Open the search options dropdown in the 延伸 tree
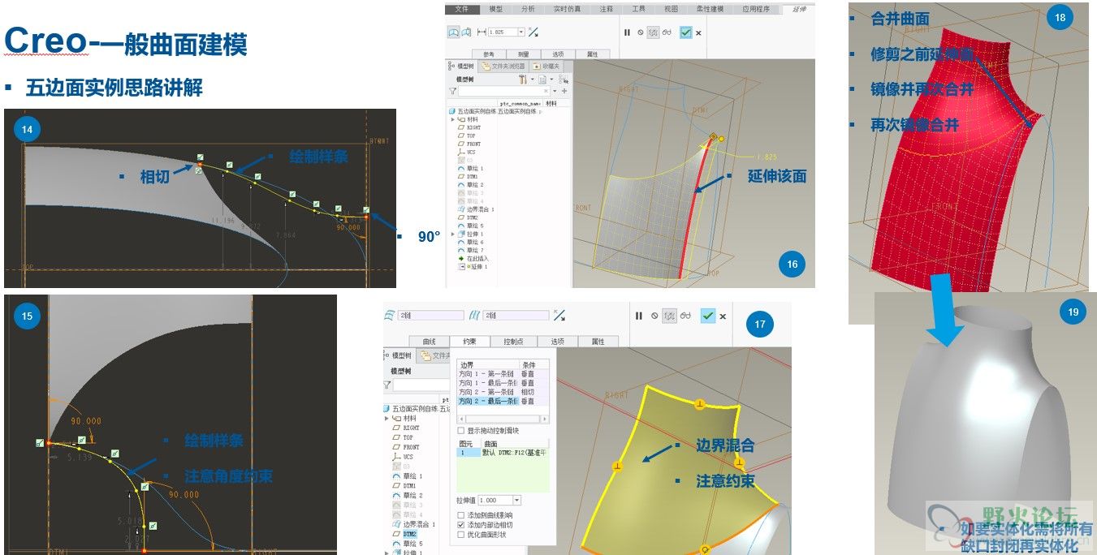The width and height of the screenshot is (1097, 555). (555, 91)
